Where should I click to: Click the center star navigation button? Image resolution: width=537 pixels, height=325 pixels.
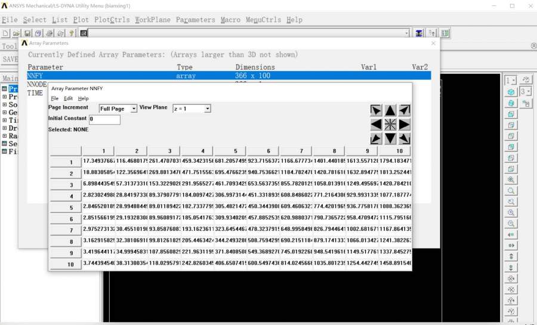[x=390, y=125]
